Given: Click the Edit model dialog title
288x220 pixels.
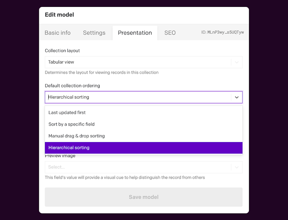Looking at the screenshot, I should pyautogui.click(x=59, y=15).
